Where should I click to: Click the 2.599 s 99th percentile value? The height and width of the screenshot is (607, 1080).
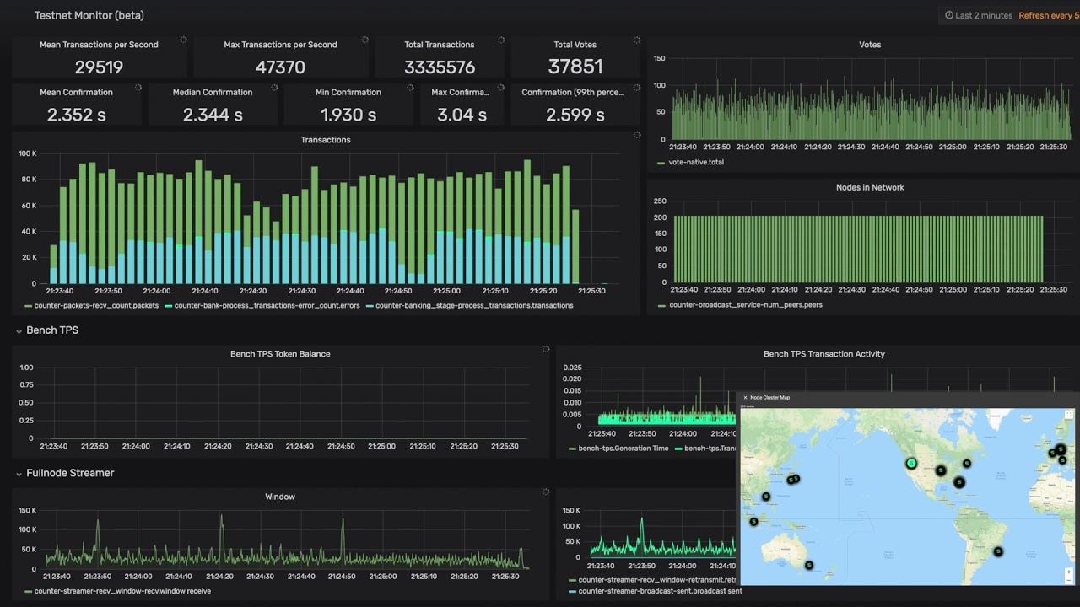coord(575,115)
